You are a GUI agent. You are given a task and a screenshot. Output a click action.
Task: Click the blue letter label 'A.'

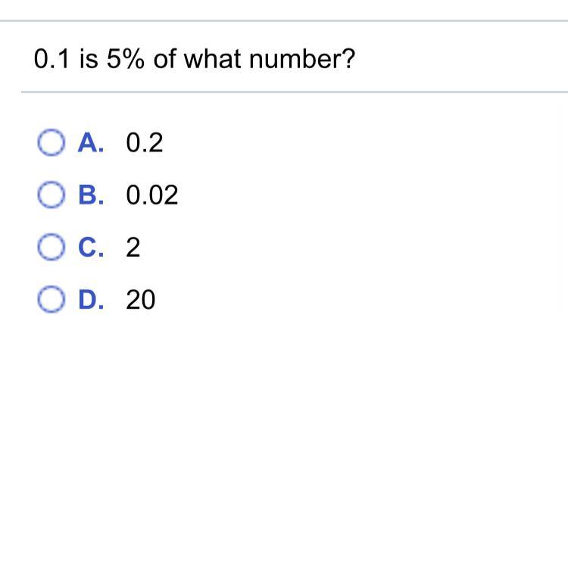click(89, 142)
